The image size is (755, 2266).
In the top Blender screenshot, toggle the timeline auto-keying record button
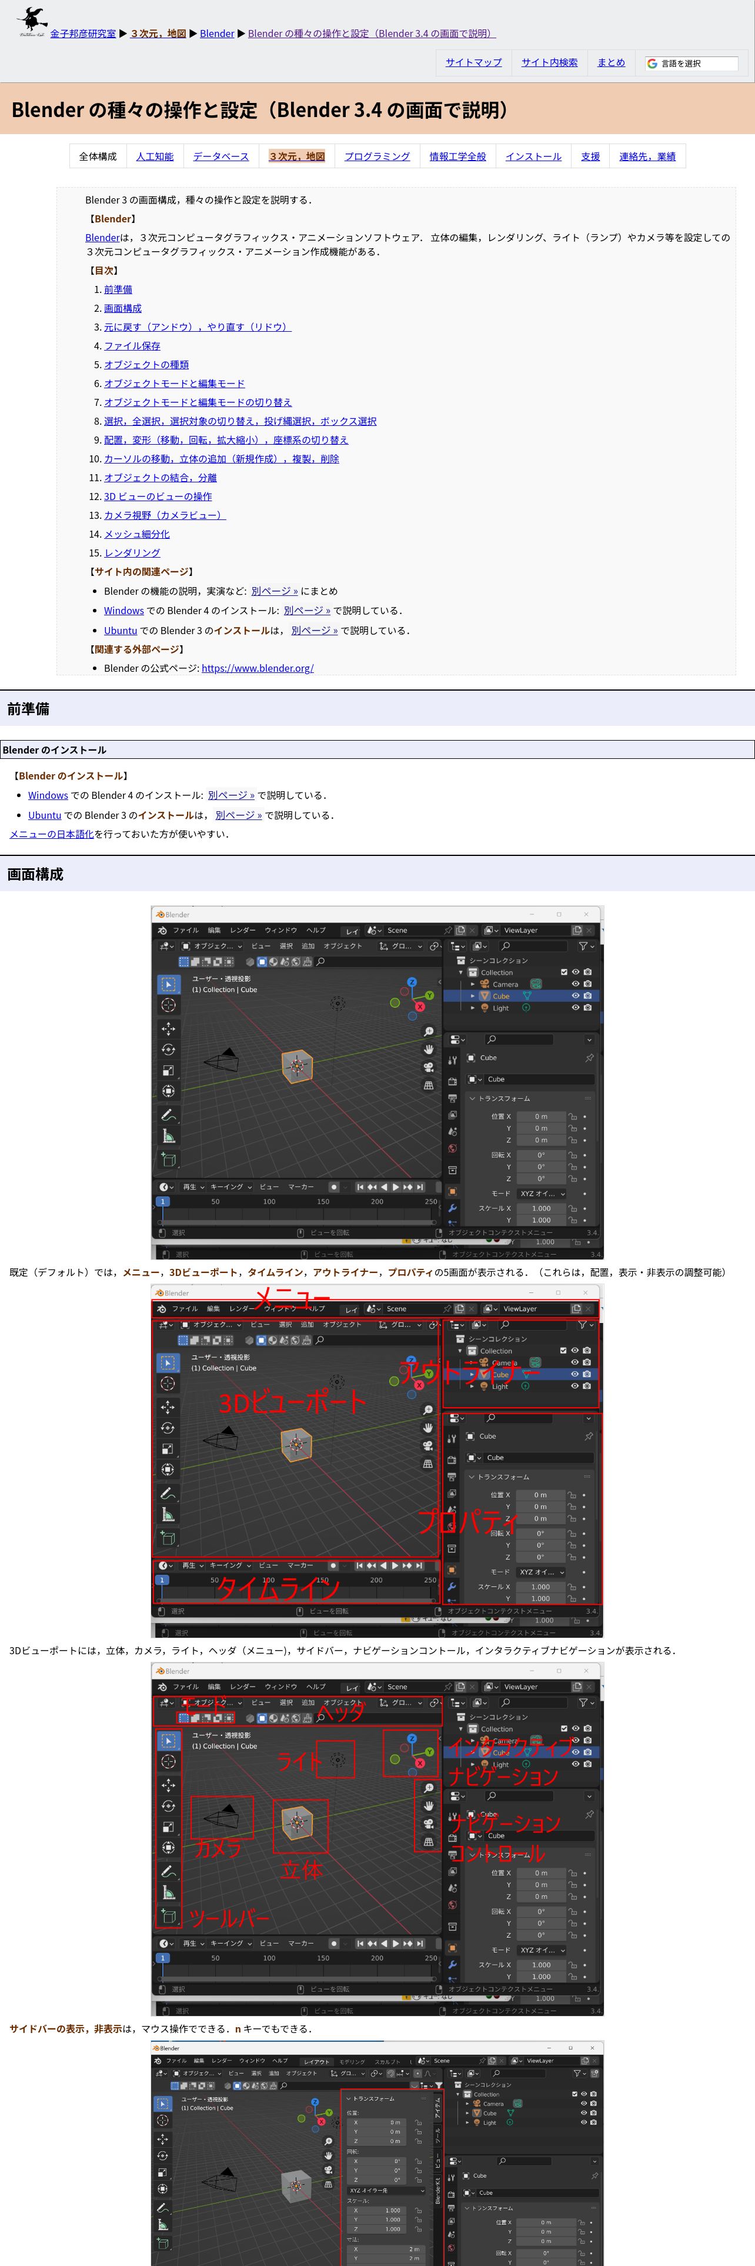click(334, 1187)
